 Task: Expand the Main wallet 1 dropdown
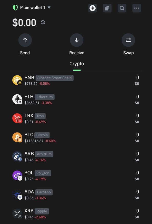(x=49, y=7)
